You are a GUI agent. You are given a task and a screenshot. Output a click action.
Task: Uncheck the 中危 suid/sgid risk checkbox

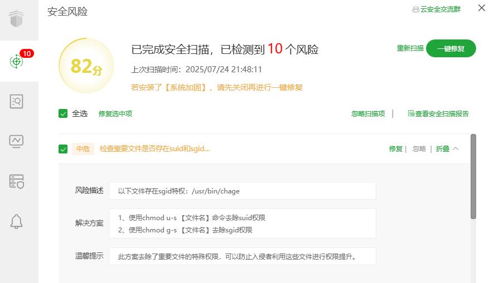pyautogui.click(x=63, y=149)
